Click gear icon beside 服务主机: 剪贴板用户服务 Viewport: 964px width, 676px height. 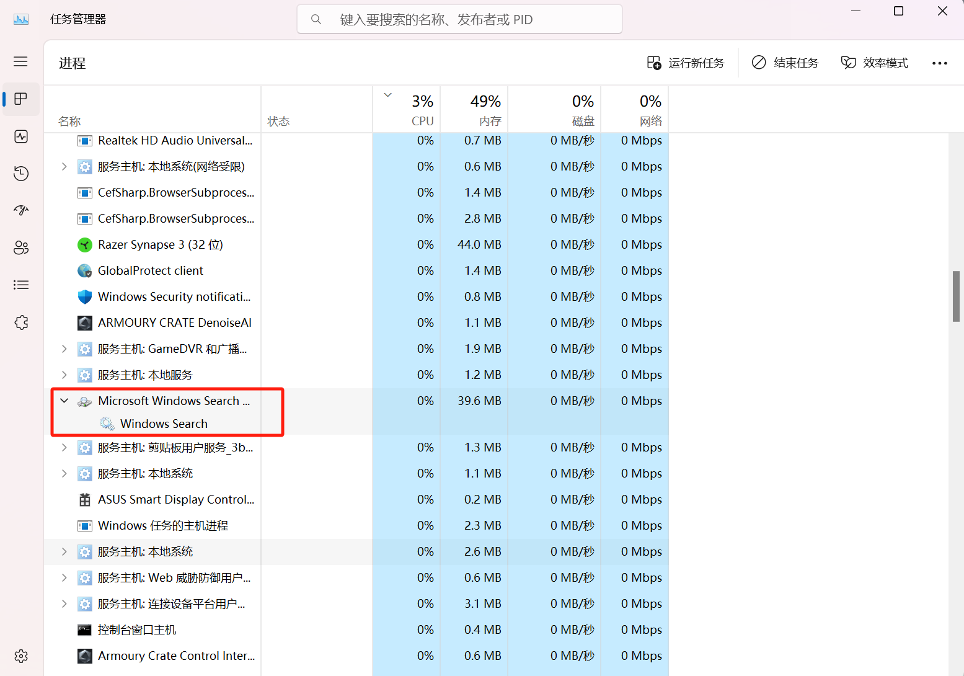[85, 448]
